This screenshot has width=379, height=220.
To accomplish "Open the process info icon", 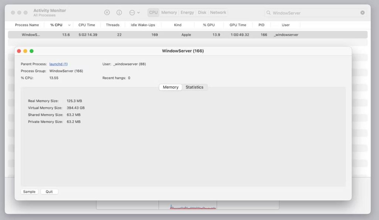I will pos(119,13).
